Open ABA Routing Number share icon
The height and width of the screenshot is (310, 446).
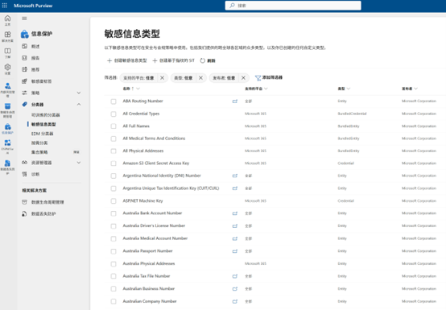(x=235, y=101)
